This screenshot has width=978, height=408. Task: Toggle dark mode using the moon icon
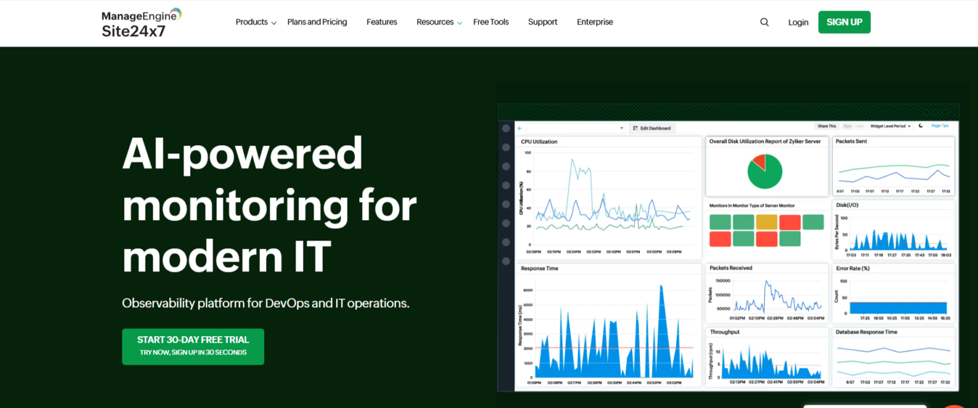point(921,126)
